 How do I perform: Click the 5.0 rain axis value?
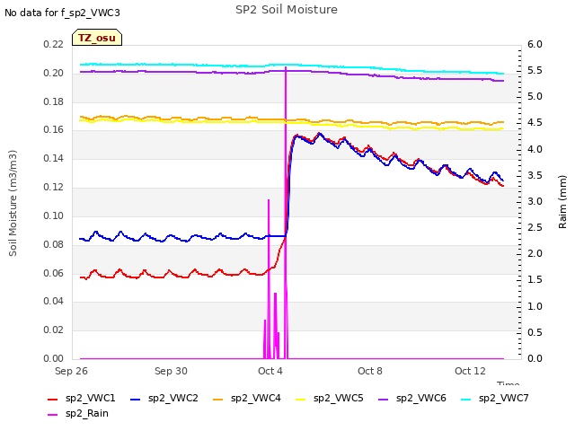[535, 96]
